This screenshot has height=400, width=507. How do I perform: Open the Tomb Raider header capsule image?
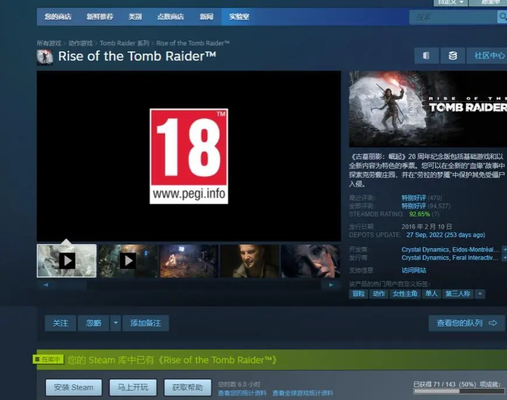pos(428,109)
